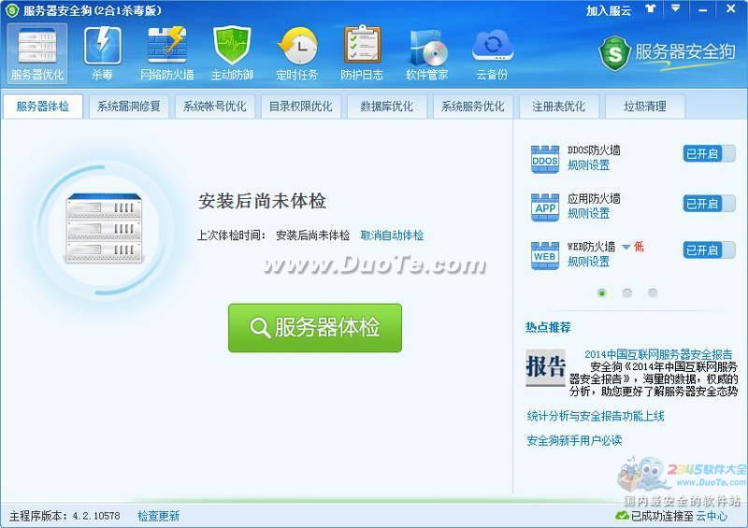Minimize the 服务器安全狗 window
Viewport: 748px width, 528px height.
(x=703, y=9)
